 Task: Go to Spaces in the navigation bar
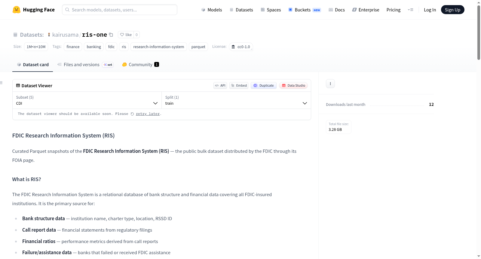pos(271,10)
